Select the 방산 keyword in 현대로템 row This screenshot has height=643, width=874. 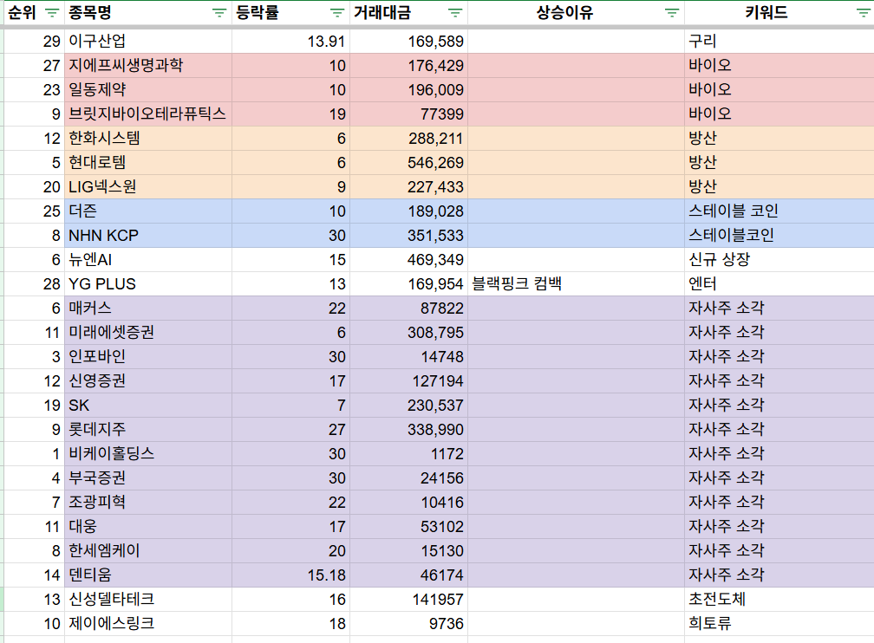[779, 163]
